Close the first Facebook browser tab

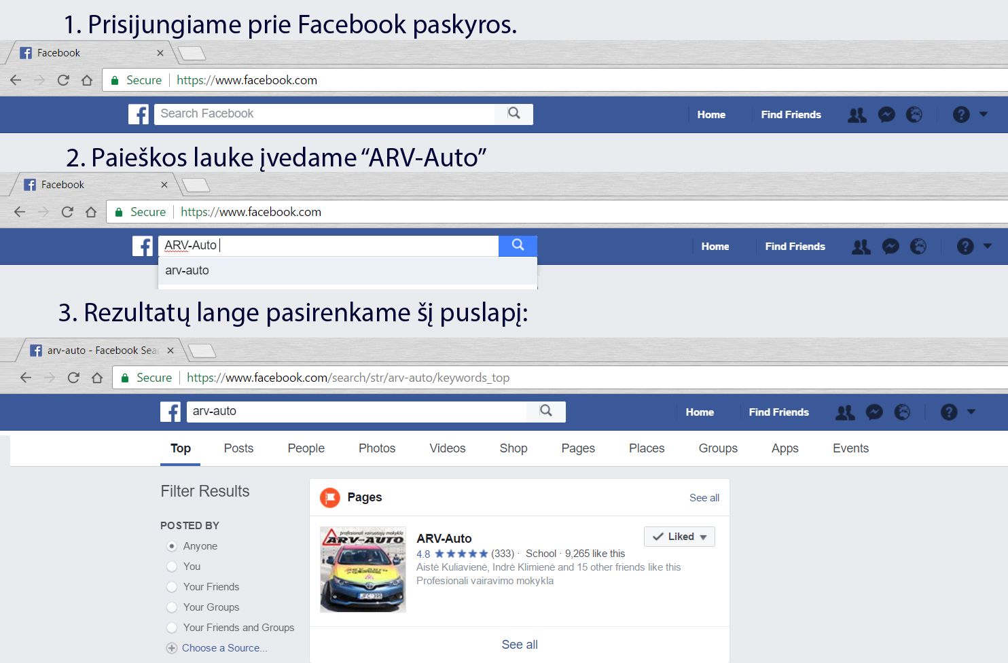pyautogui.click(x=160, y=53)
